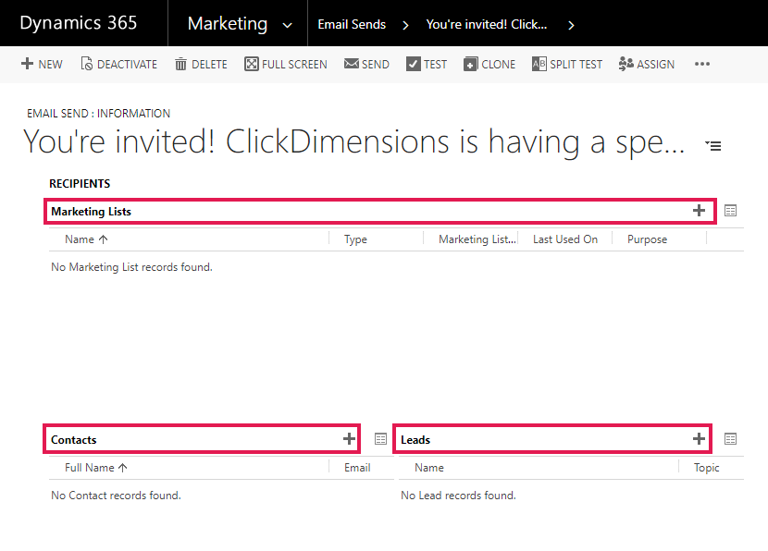Select You're invited! Click... breadcrumb
The width and height of the screenshot is (768, 551).
click(487, 24)
